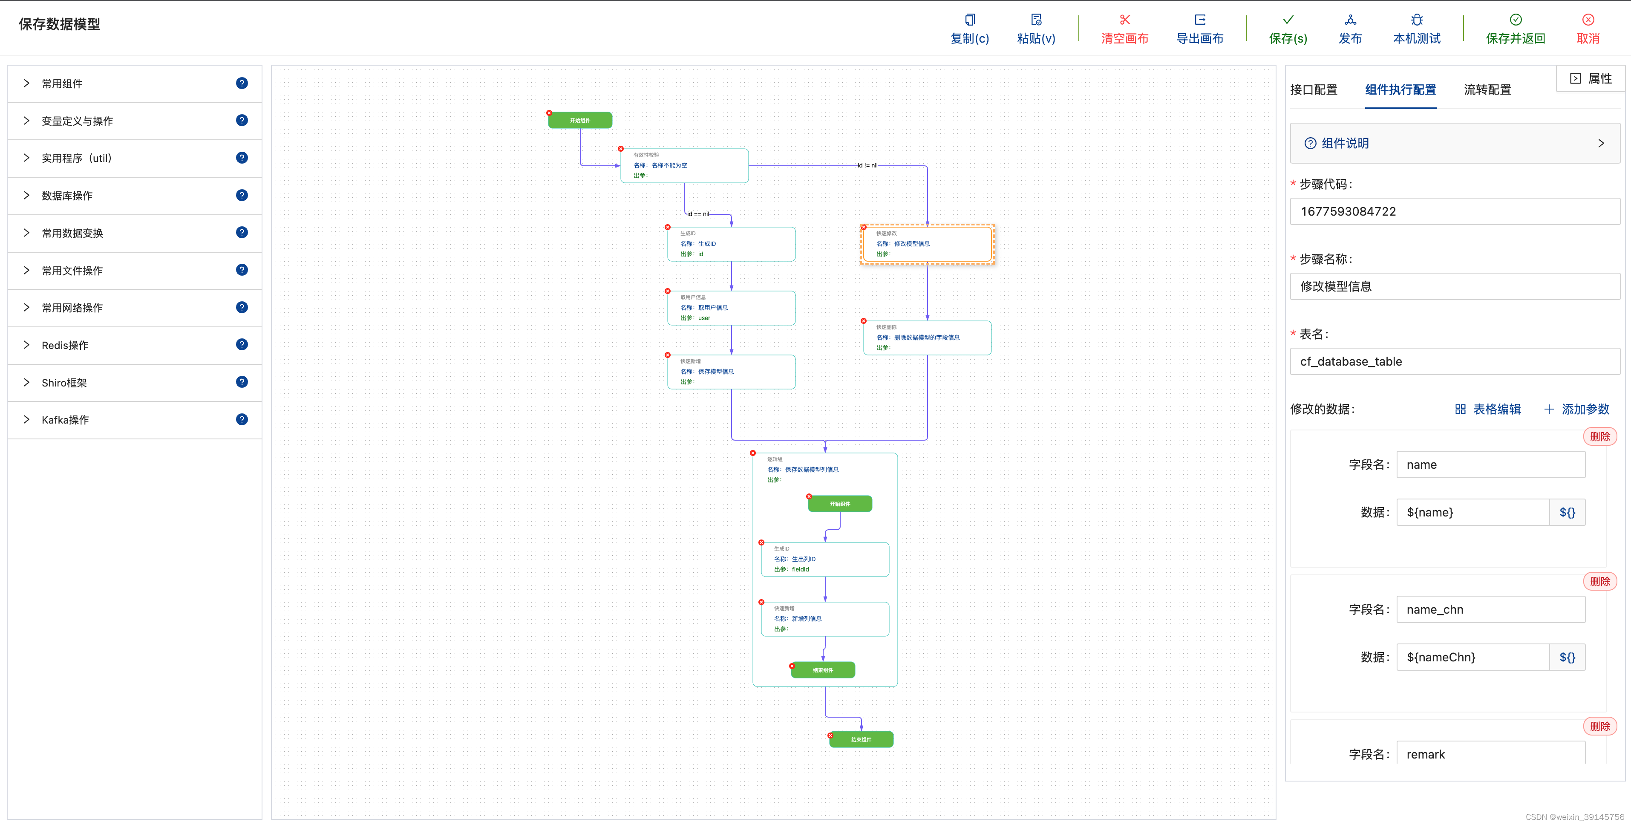Toggle the 属性 properties panel
This screenshot has width=1631, height=825.
[x=1590, y=78]
